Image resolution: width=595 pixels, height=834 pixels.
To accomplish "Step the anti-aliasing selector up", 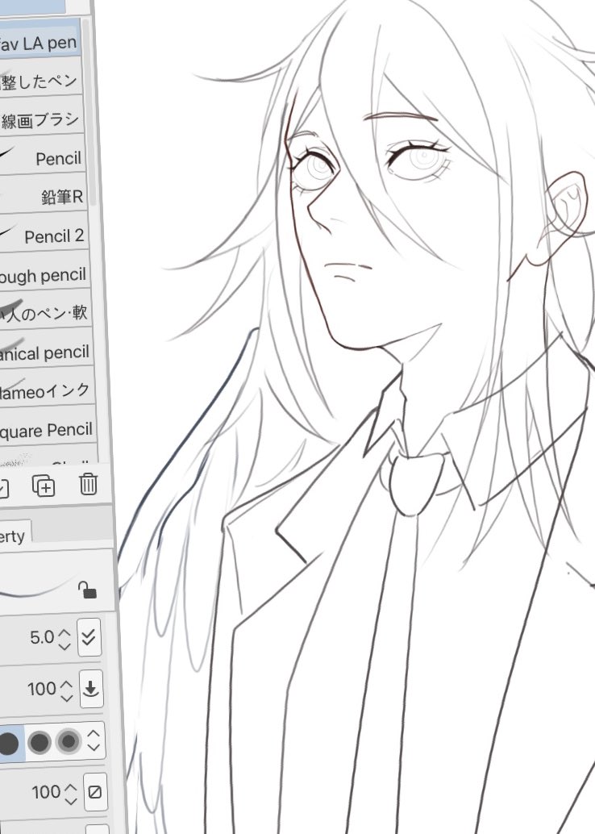I will click(94, 733).
